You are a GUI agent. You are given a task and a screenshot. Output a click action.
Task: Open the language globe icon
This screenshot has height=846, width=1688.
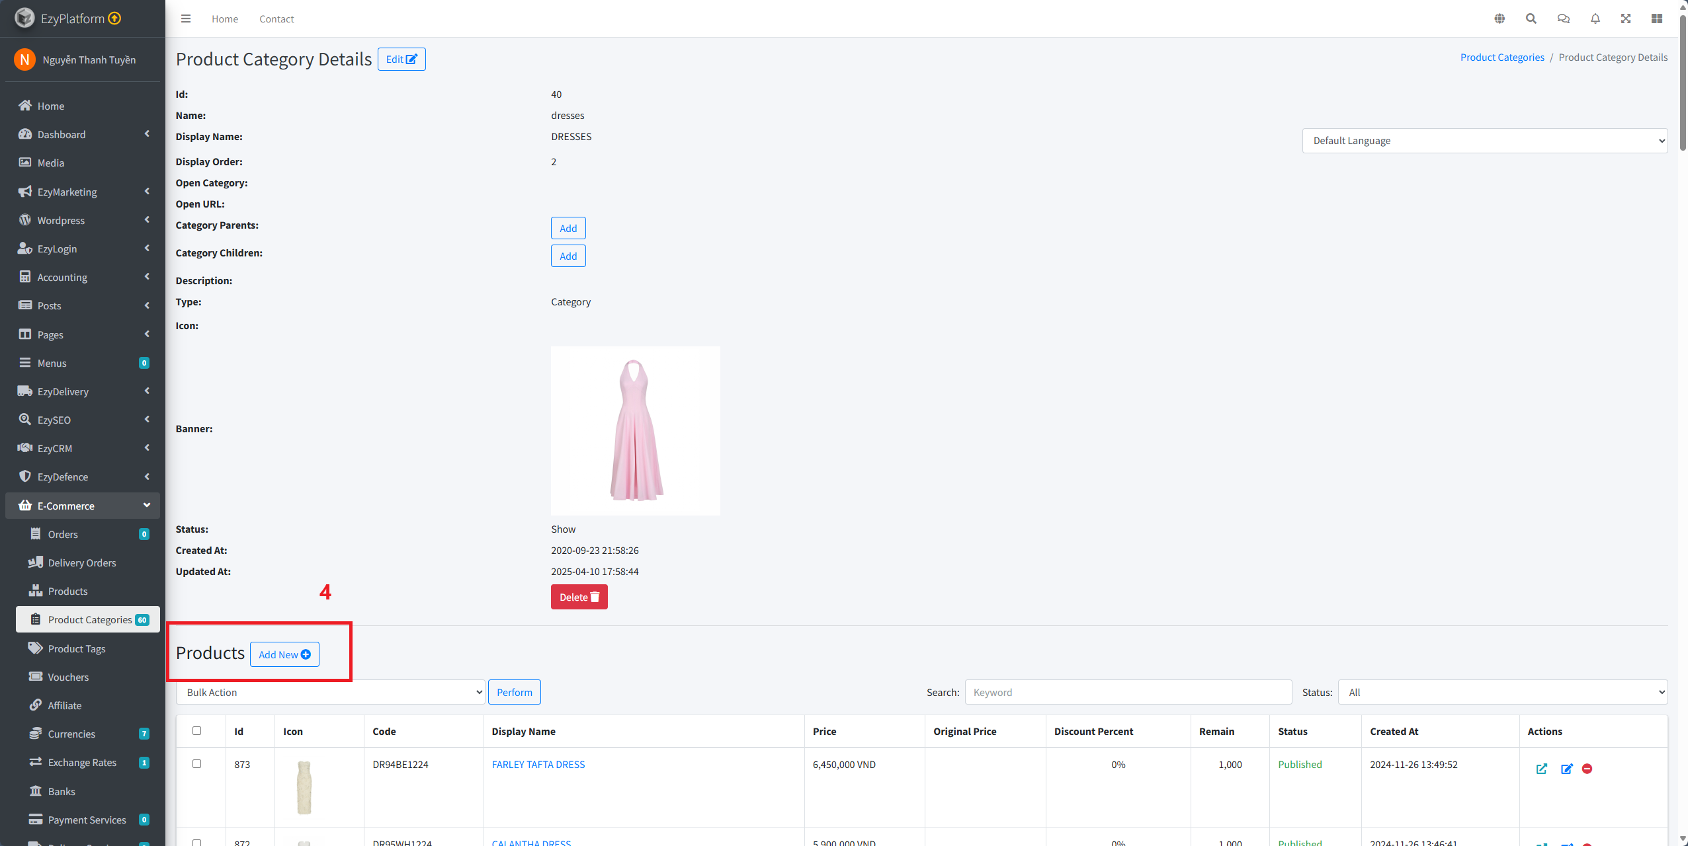pyautogui.click(x=1499, y=19)
